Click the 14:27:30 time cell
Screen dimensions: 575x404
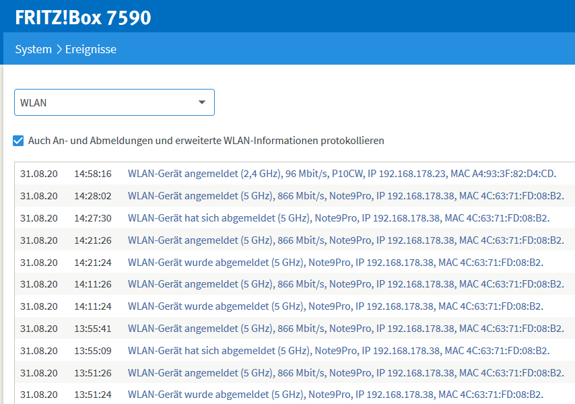(93, 218)
